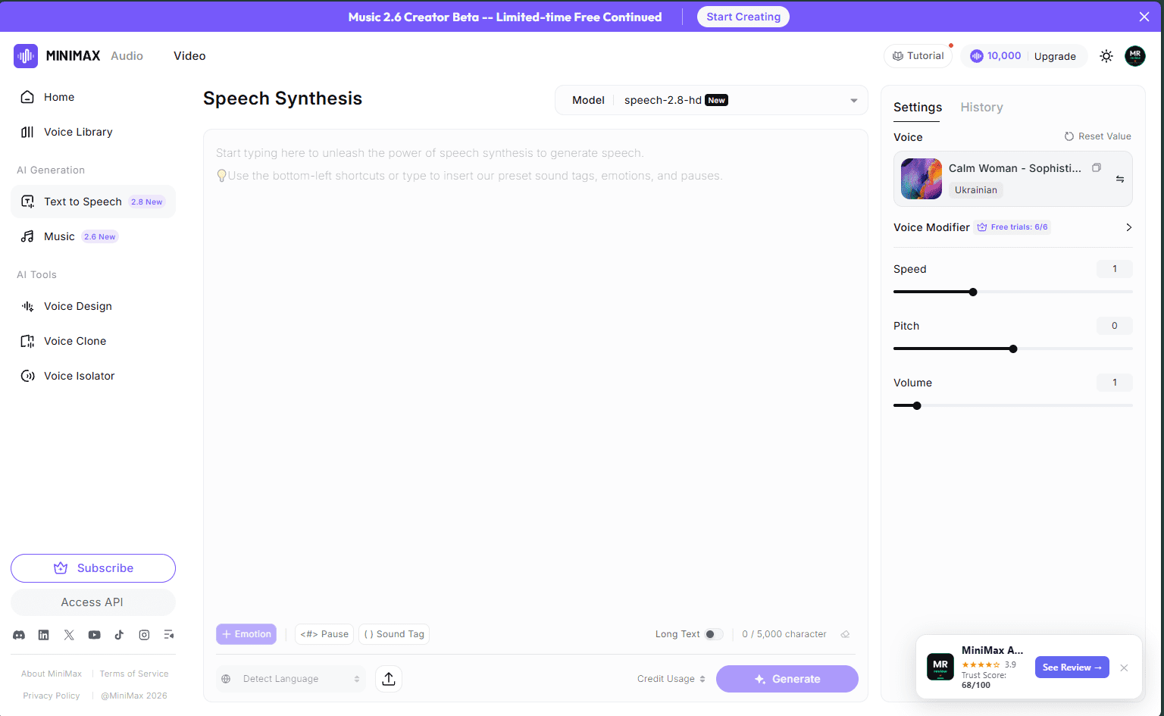Close the top promo banner
Viewport: 1164px width, 716px height.
coord(1144,17)
